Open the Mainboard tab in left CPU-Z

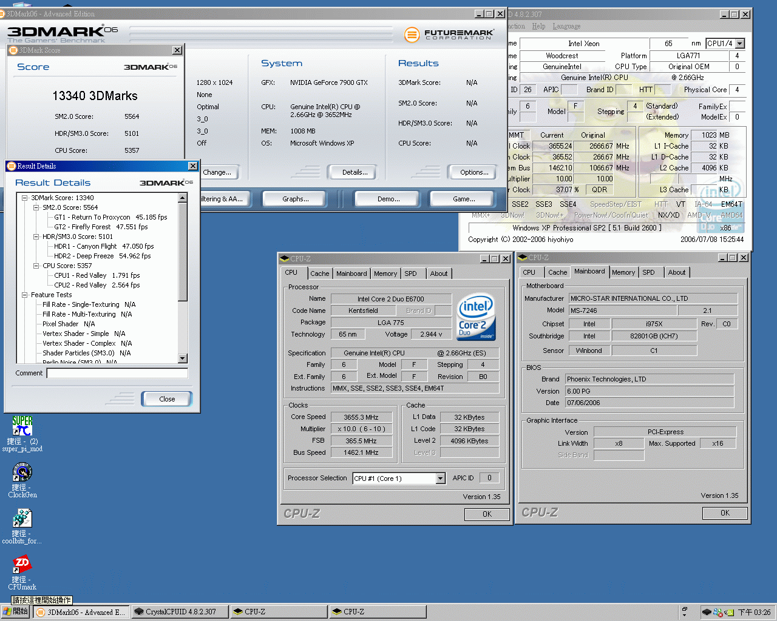click(351, 274)
